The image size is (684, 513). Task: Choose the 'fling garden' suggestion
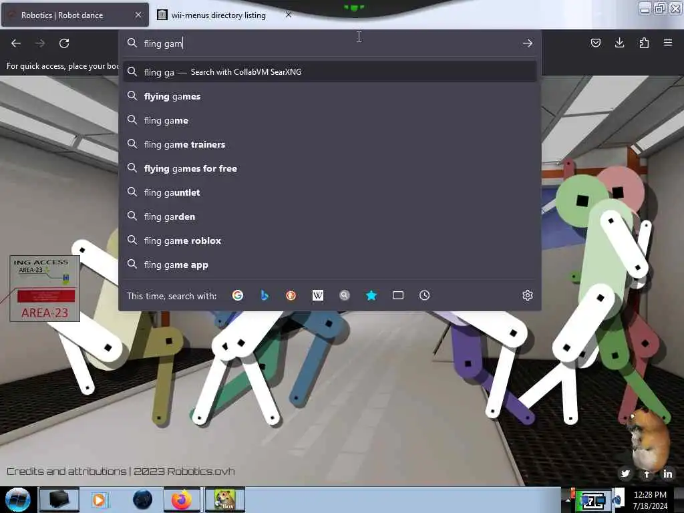point(330,216)
